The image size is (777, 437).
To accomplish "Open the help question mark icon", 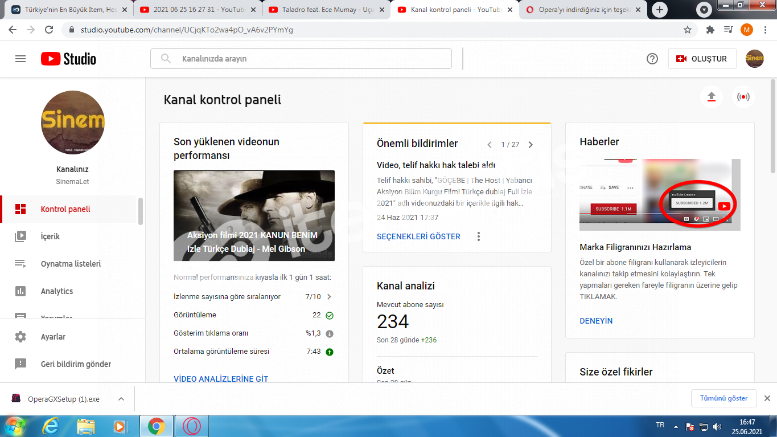I will point(652,59).
